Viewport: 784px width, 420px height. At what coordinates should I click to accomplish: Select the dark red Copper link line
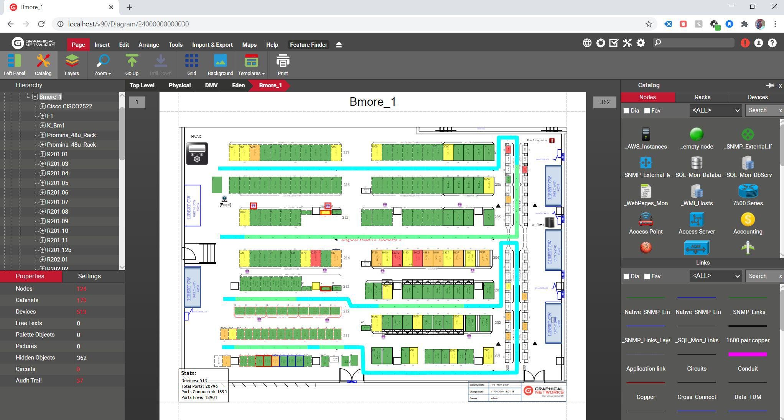pos(646,382)
